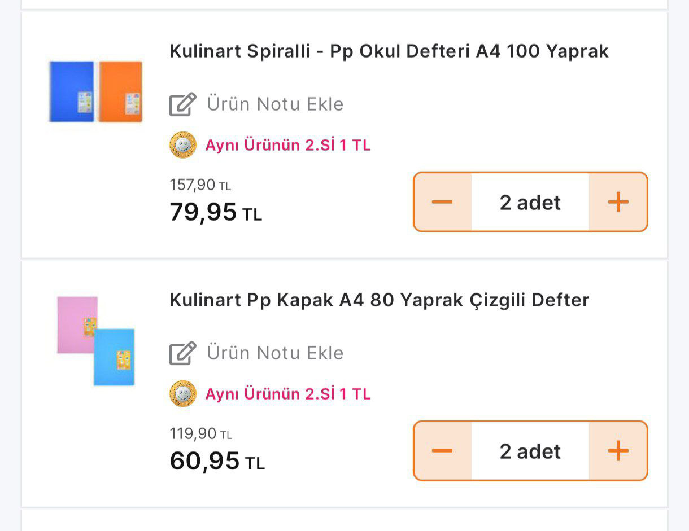Click the coin icon next to second product's promotion

tap(183, 394)
